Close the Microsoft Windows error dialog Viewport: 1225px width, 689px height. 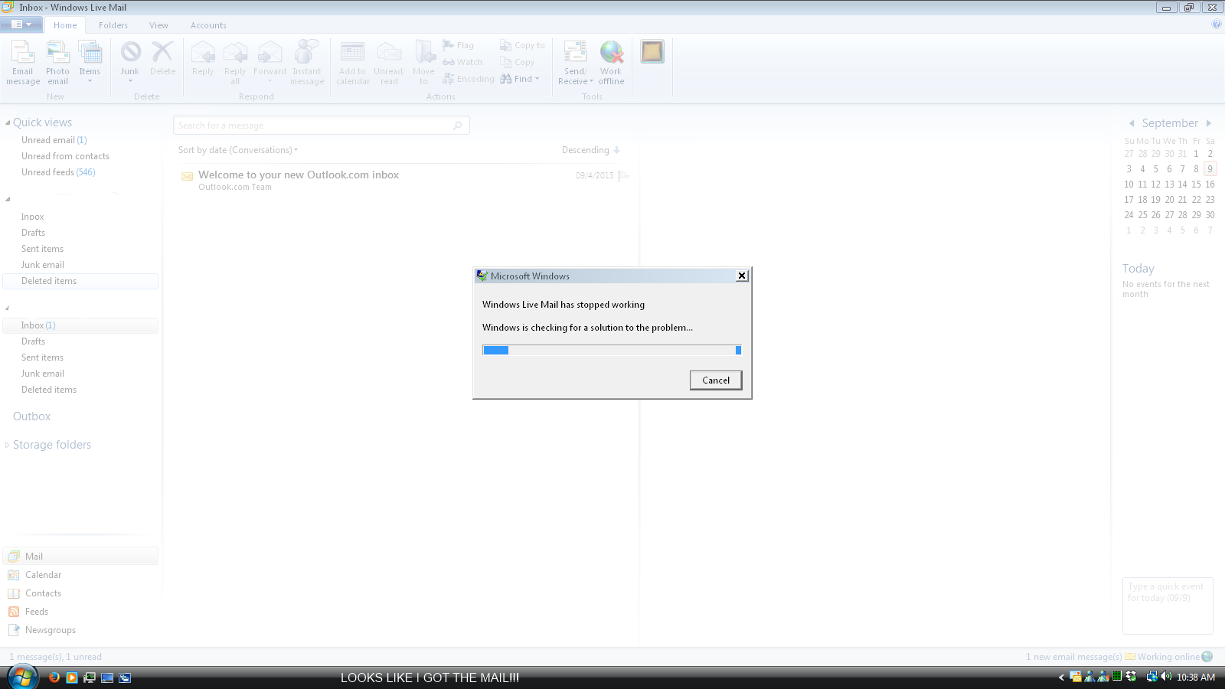coord(742,276)
